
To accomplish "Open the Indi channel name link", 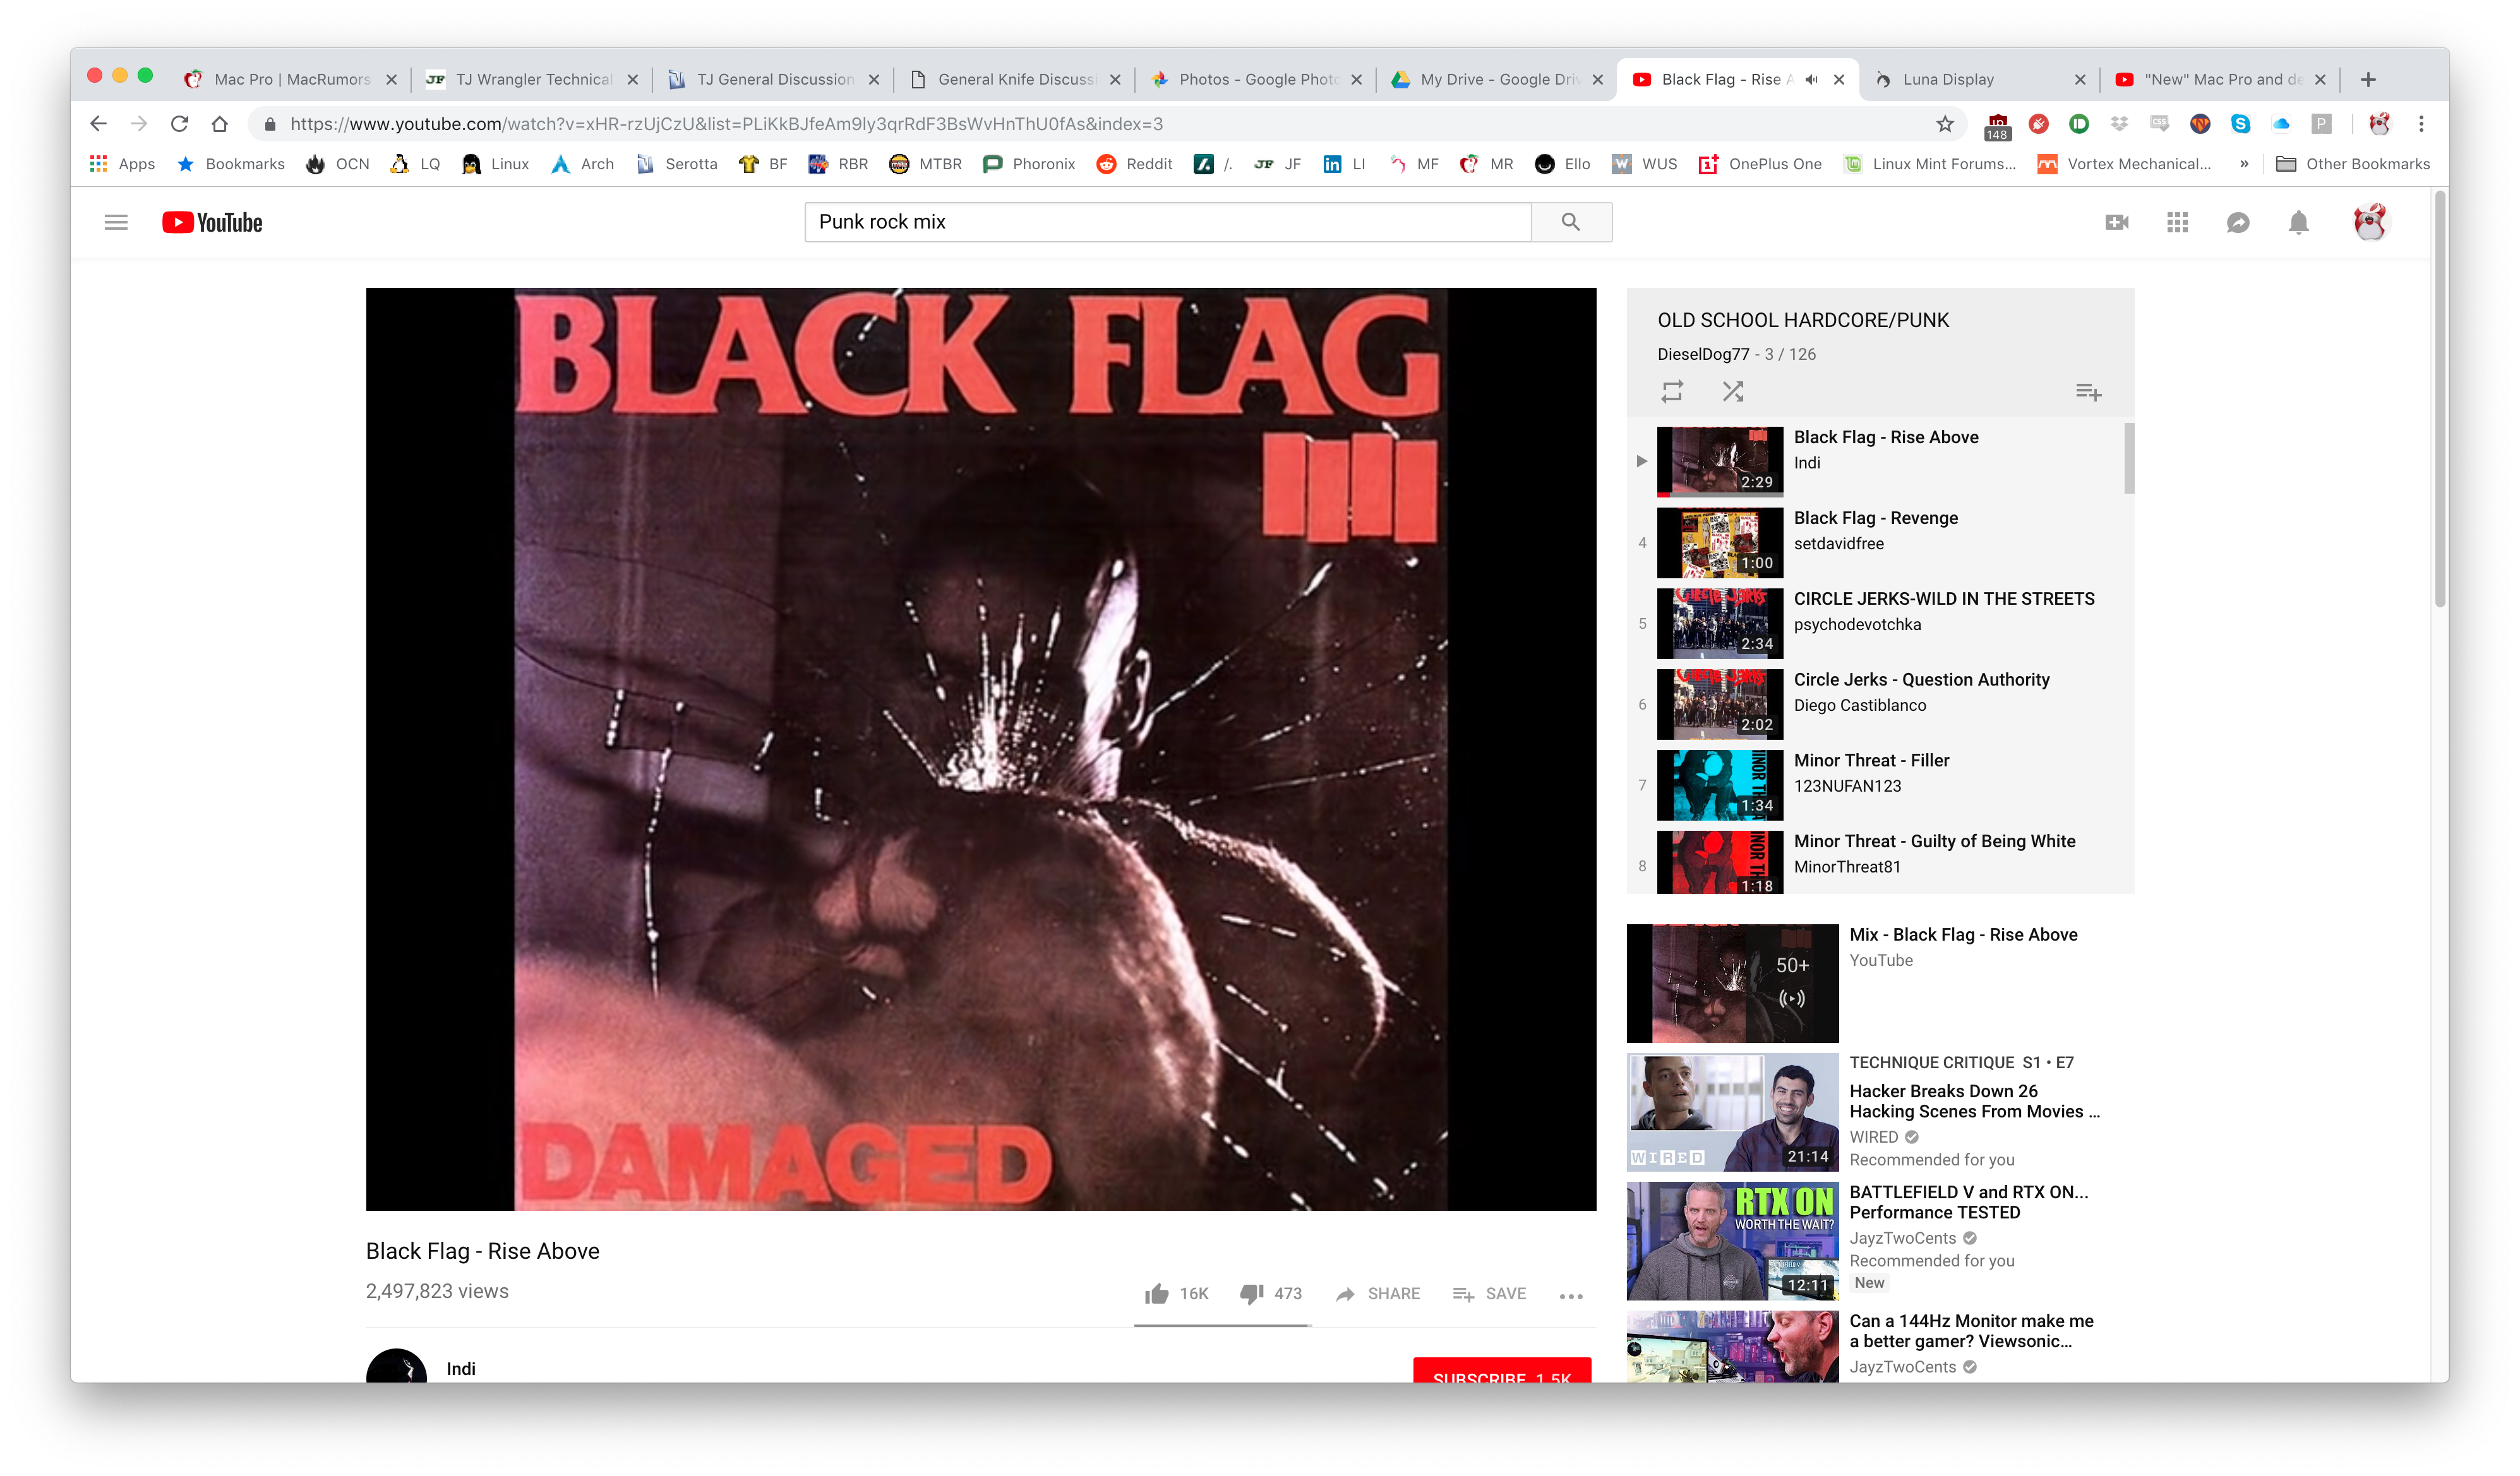I will (460, 1368).
